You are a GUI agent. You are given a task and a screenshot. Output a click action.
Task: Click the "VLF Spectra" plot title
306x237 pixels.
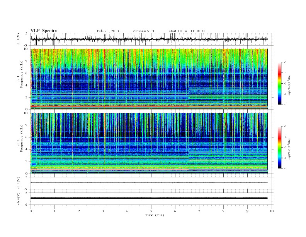[x=44, y=31]
